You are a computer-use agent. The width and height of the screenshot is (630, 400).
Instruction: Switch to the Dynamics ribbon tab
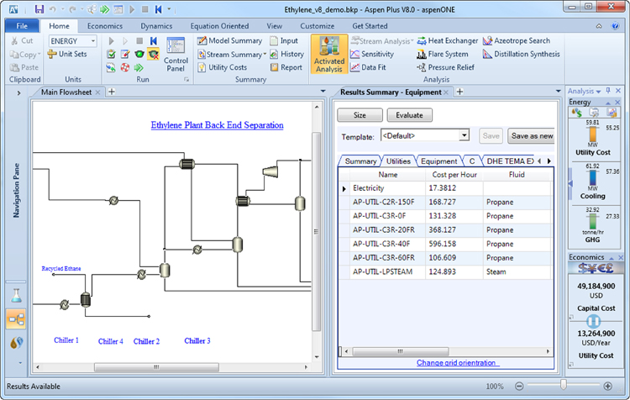(x=156, y=26)
